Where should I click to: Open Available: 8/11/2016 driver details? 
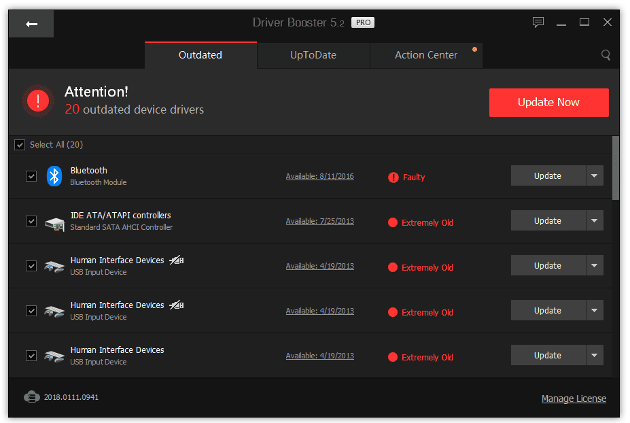click(320, 176)
